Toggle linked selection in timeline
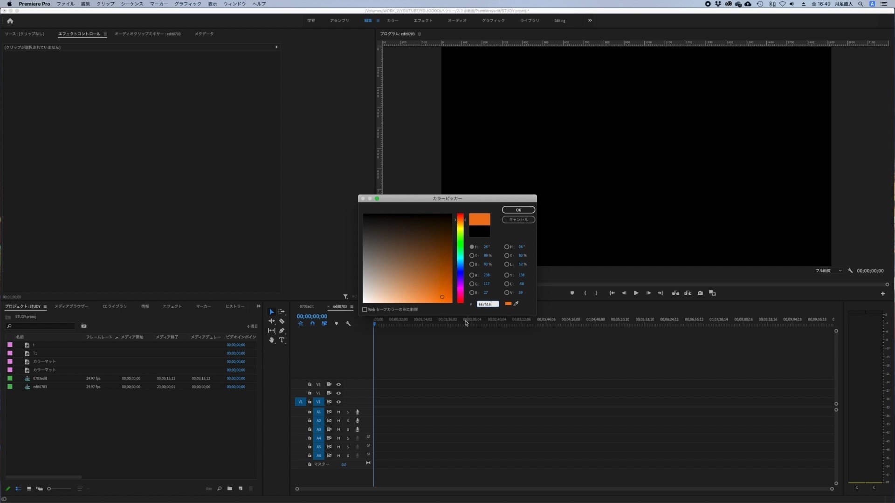 (x=324, y=324)
